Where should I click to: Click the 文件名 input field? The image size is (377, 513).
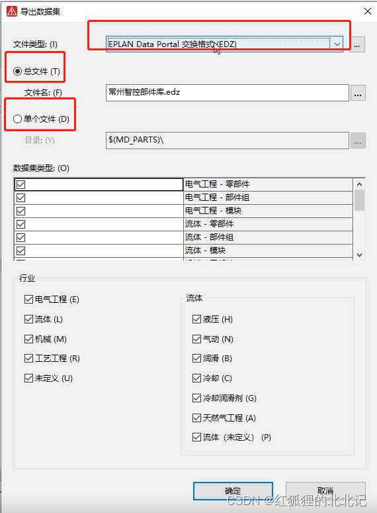pyautogui.click(x=227, y=93)
